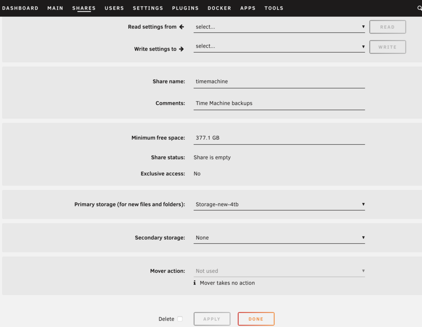Click the 'Secondary storage:' label
Screen dimensions: 422x327
click(160, 238)
